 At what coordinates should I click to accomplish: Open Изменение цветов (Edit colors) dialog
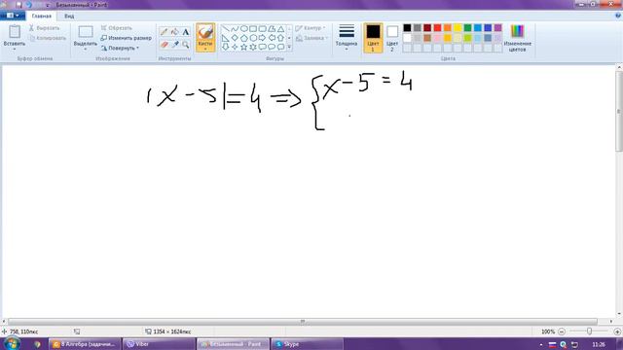point(517,38)
